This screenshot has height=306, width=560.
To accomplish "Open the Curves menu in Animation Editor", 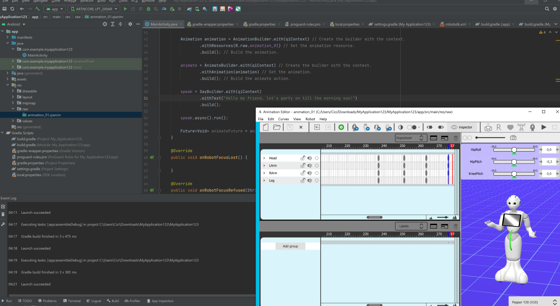I will point(283,119).
